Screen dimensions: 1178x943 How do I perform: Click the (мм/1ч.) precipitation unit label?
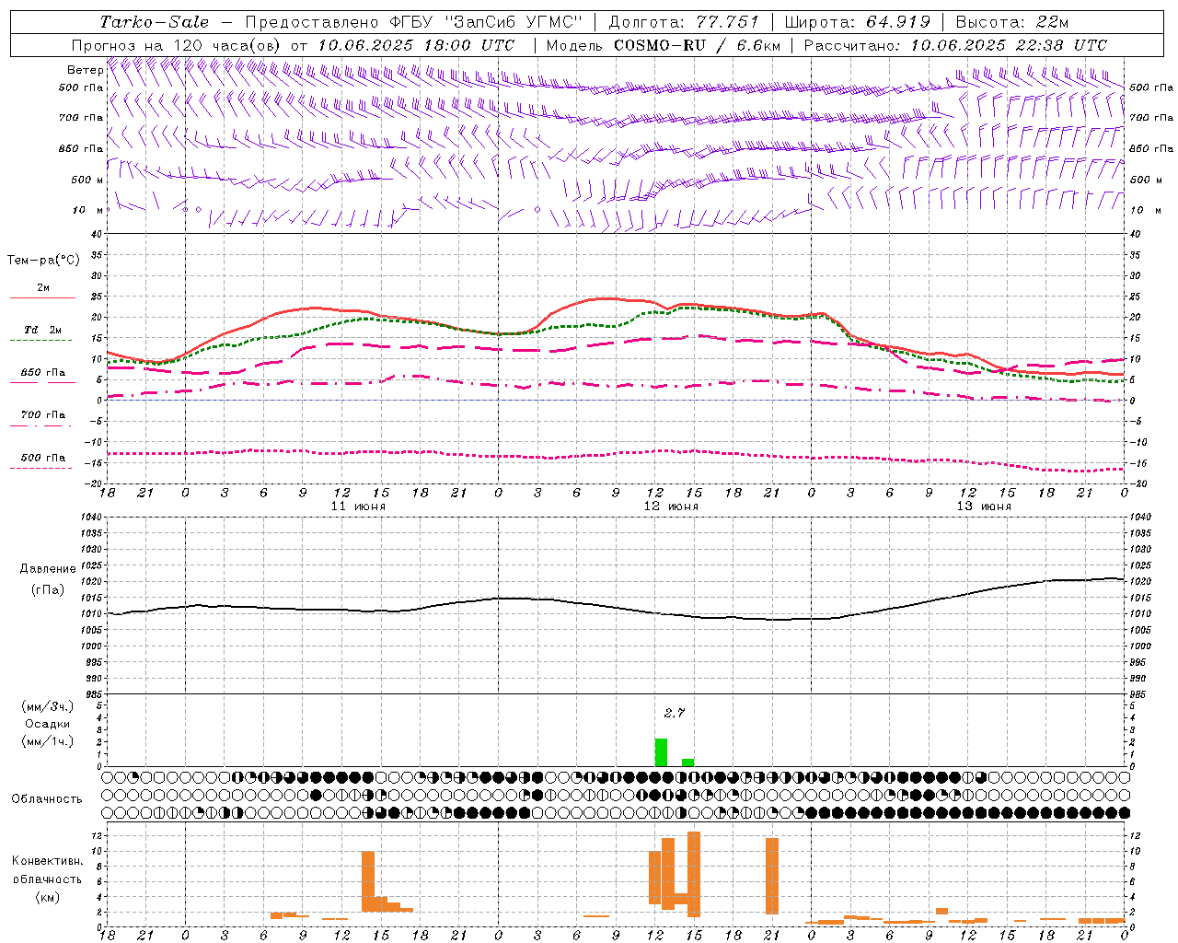[48, 741]
